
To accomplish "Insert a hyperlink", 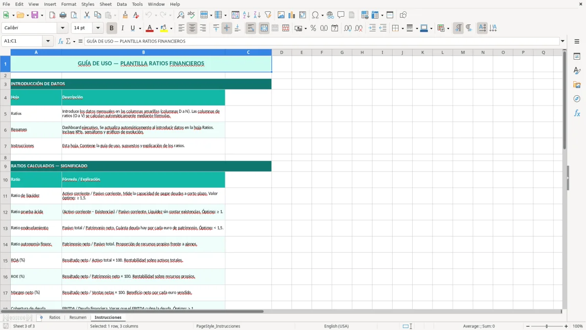I will point(331,15).
